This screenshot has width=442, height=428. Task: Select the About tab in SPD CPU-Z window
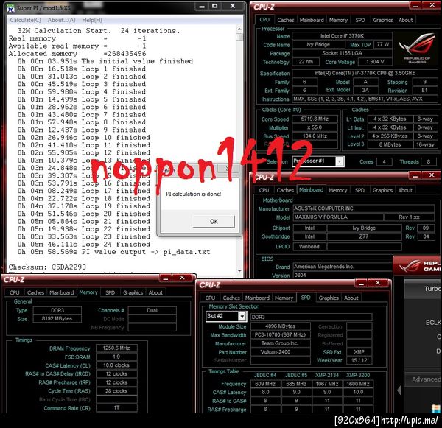[x=351, y=298]
